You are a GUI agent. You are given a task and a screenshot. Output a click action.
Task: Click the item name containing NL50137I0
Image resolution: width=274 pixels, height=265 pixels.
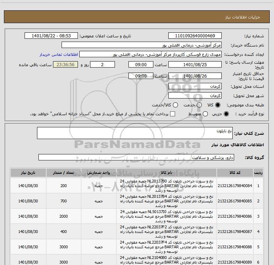pyautogui.click(x=167, y=216)
